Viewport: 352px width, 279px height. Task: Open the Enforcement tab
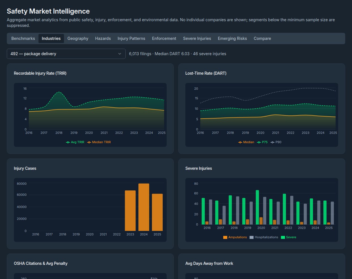(164, 38)
